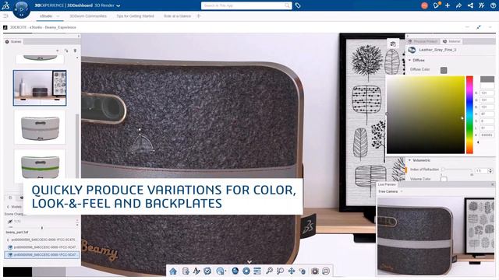The width and height of the screenshot is (499, 280).
Task: Click the rotate view icon in bottom toolbar
Action: [303, 271]
